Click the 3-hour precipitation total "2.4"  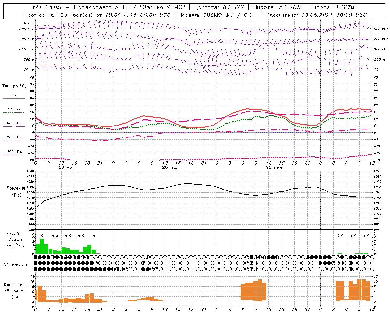55,236
